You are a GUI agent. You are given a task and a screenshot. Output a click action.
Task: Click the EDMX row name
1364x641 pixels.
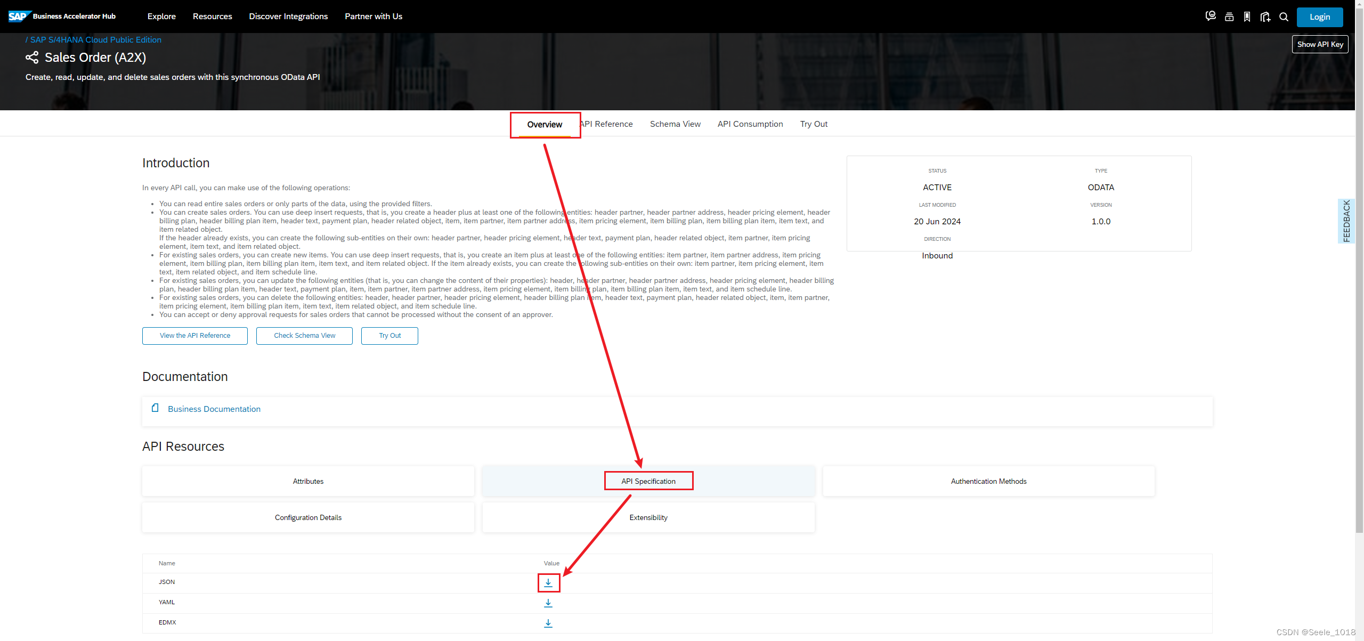click(x=167, y=622)
